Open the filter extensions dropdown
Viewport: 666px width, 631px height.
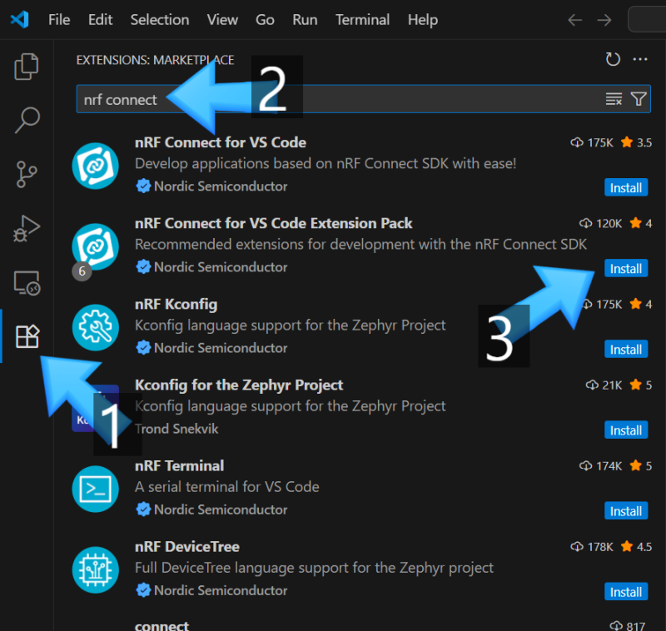pyautogui.click(x=639, y=99)
